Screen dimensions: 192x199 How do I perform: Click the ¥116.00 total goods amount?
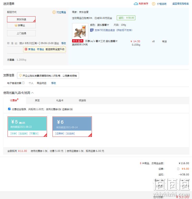point(184,163)
